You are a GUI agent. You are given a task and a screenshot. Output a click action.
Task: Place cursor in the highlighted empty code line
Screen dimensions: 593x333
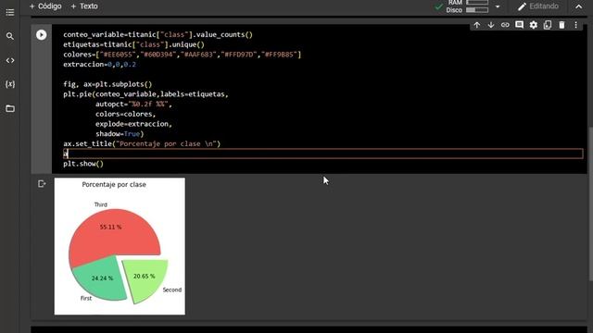pyautogui.click(x=323, y=154)
